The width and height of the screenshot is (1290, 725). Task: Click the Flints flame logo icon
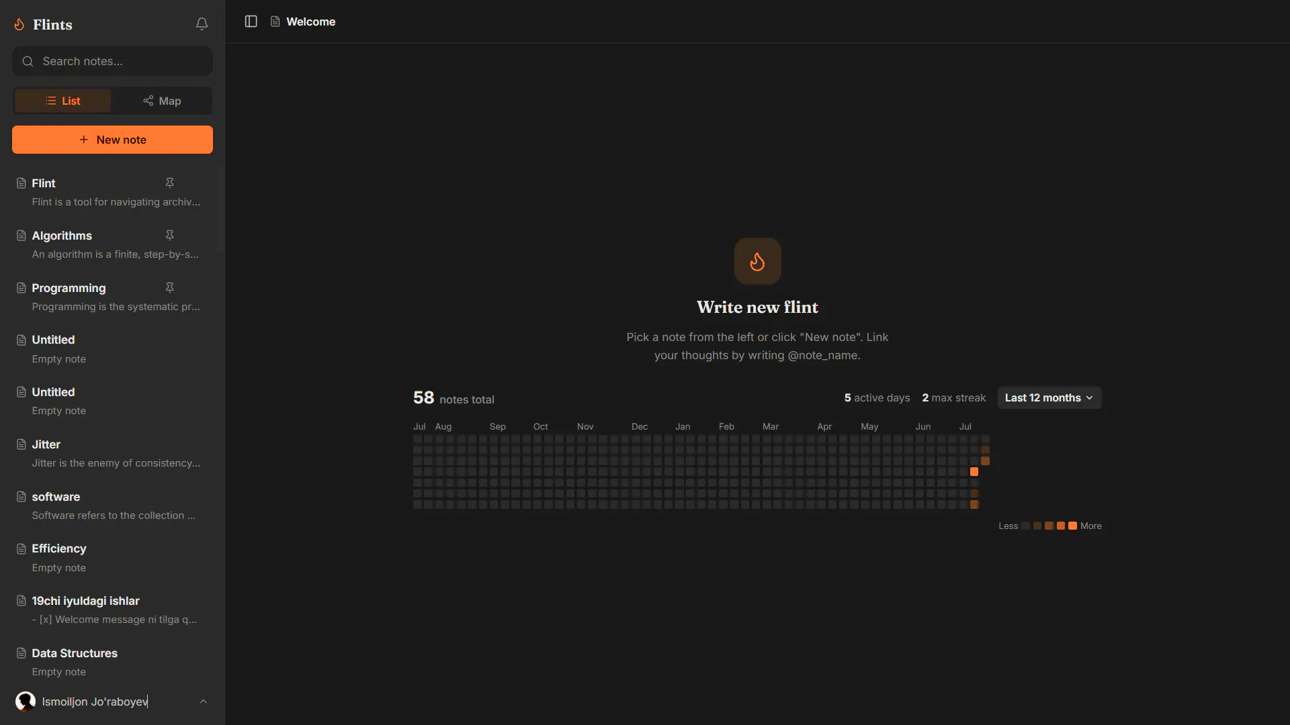(x=19, y=25)
